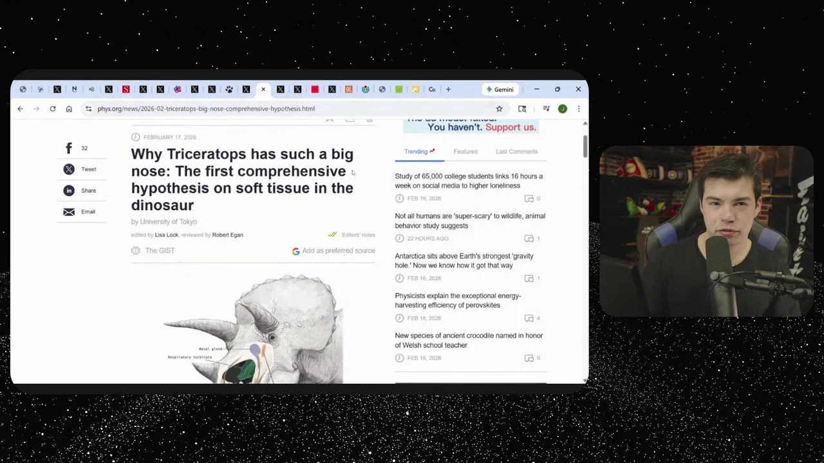Open reviewer Robert Egan's profile

tap(227, 235)
